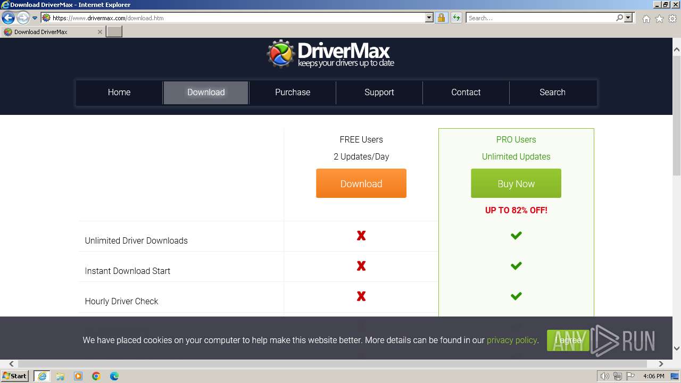This screenshot has width=681, height=383.
Task: Click the magnifier search icon
Action: [x=619, y=18]
